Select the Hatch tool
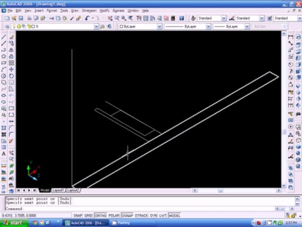The image size is (302, 227). point(4,128)
